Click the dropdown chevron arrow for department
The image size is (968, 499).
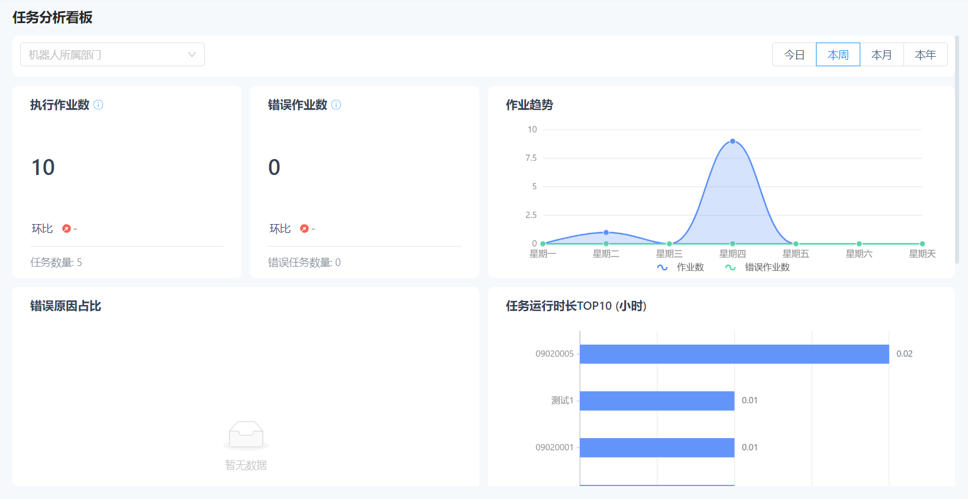[x=192, y=54]
